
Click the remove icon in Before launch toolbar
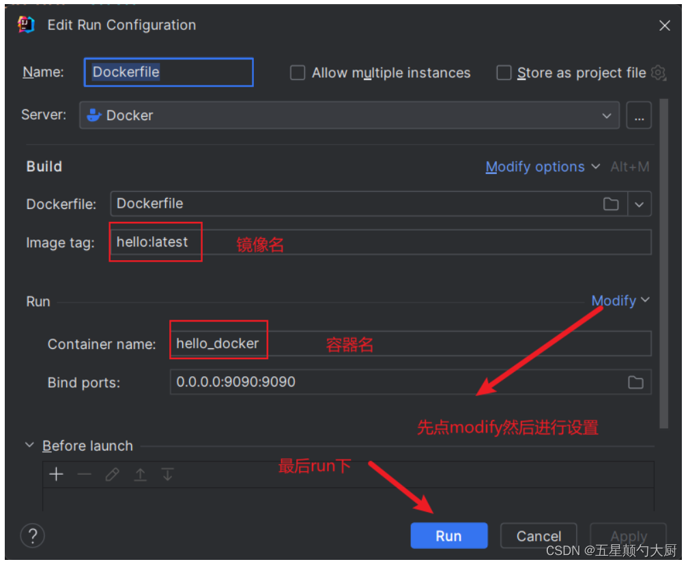click(x=84, y=474)
